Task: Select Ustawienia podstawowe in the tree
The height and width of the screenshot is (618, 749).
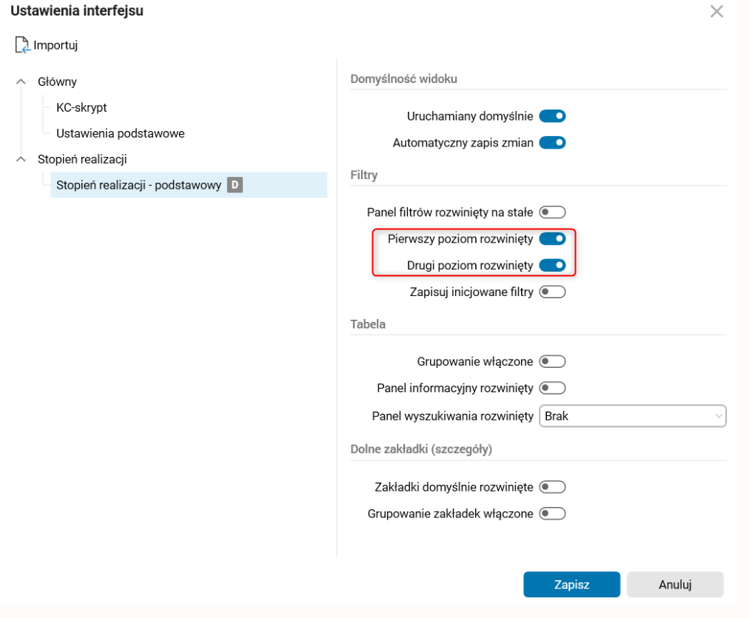Action: pos(120,134)
